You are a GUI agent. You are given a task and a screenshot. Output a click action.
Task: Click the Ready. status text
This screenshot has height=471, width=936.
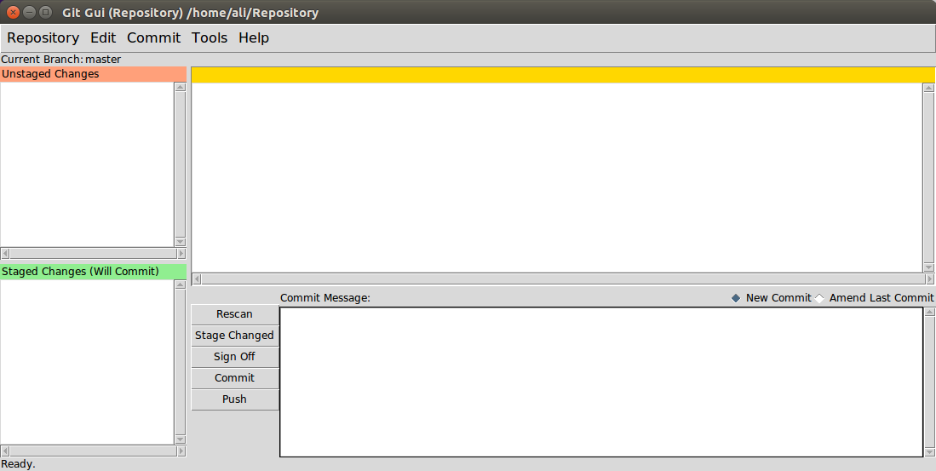click(18, 464)
